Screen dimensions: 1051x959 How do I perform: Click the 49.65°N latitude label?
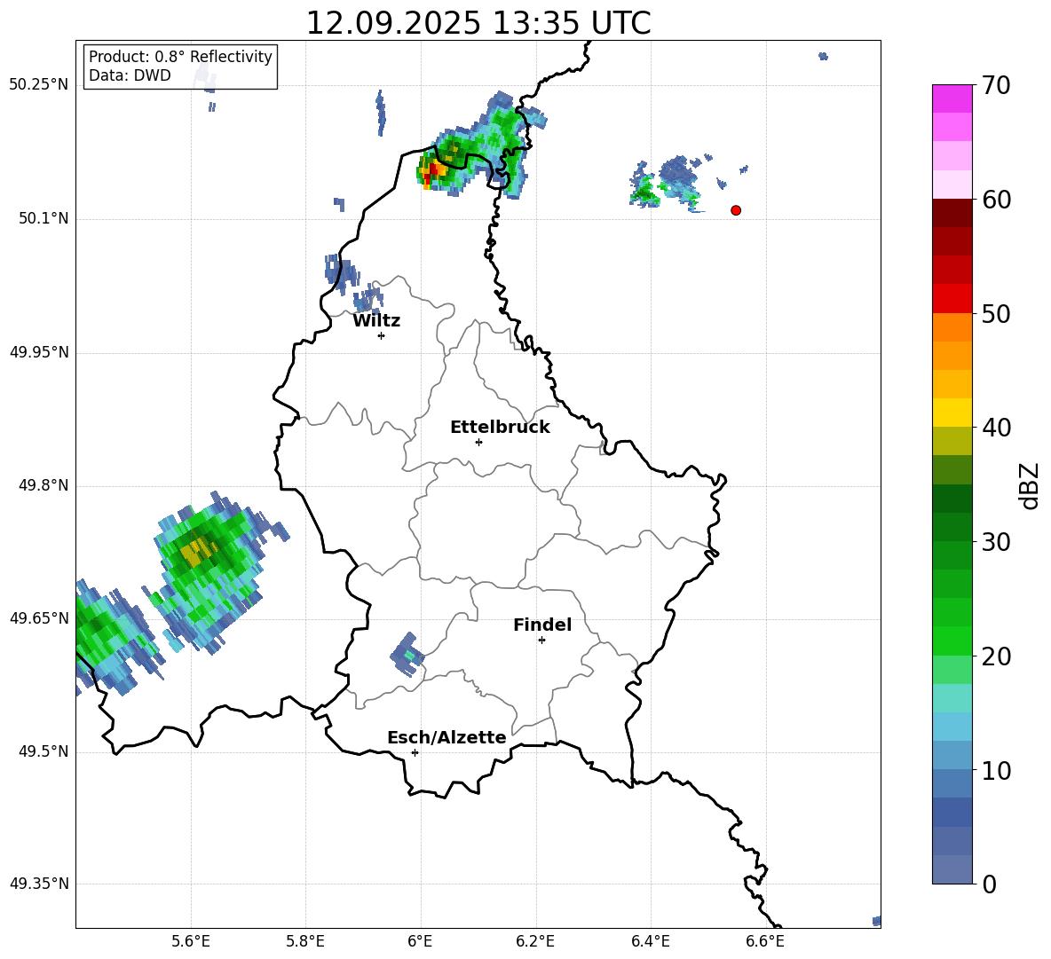tap(39, 617)
